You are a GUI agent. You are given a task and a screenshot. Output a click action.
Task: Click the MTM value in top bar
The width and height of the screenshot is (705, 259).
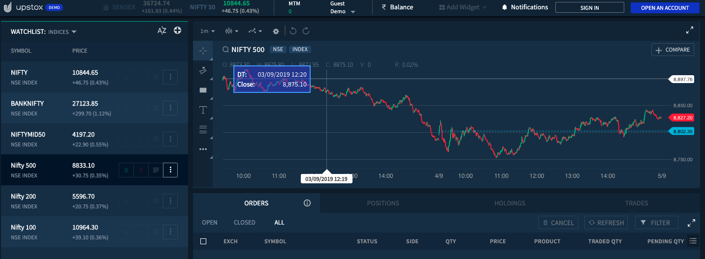(290, 11)
